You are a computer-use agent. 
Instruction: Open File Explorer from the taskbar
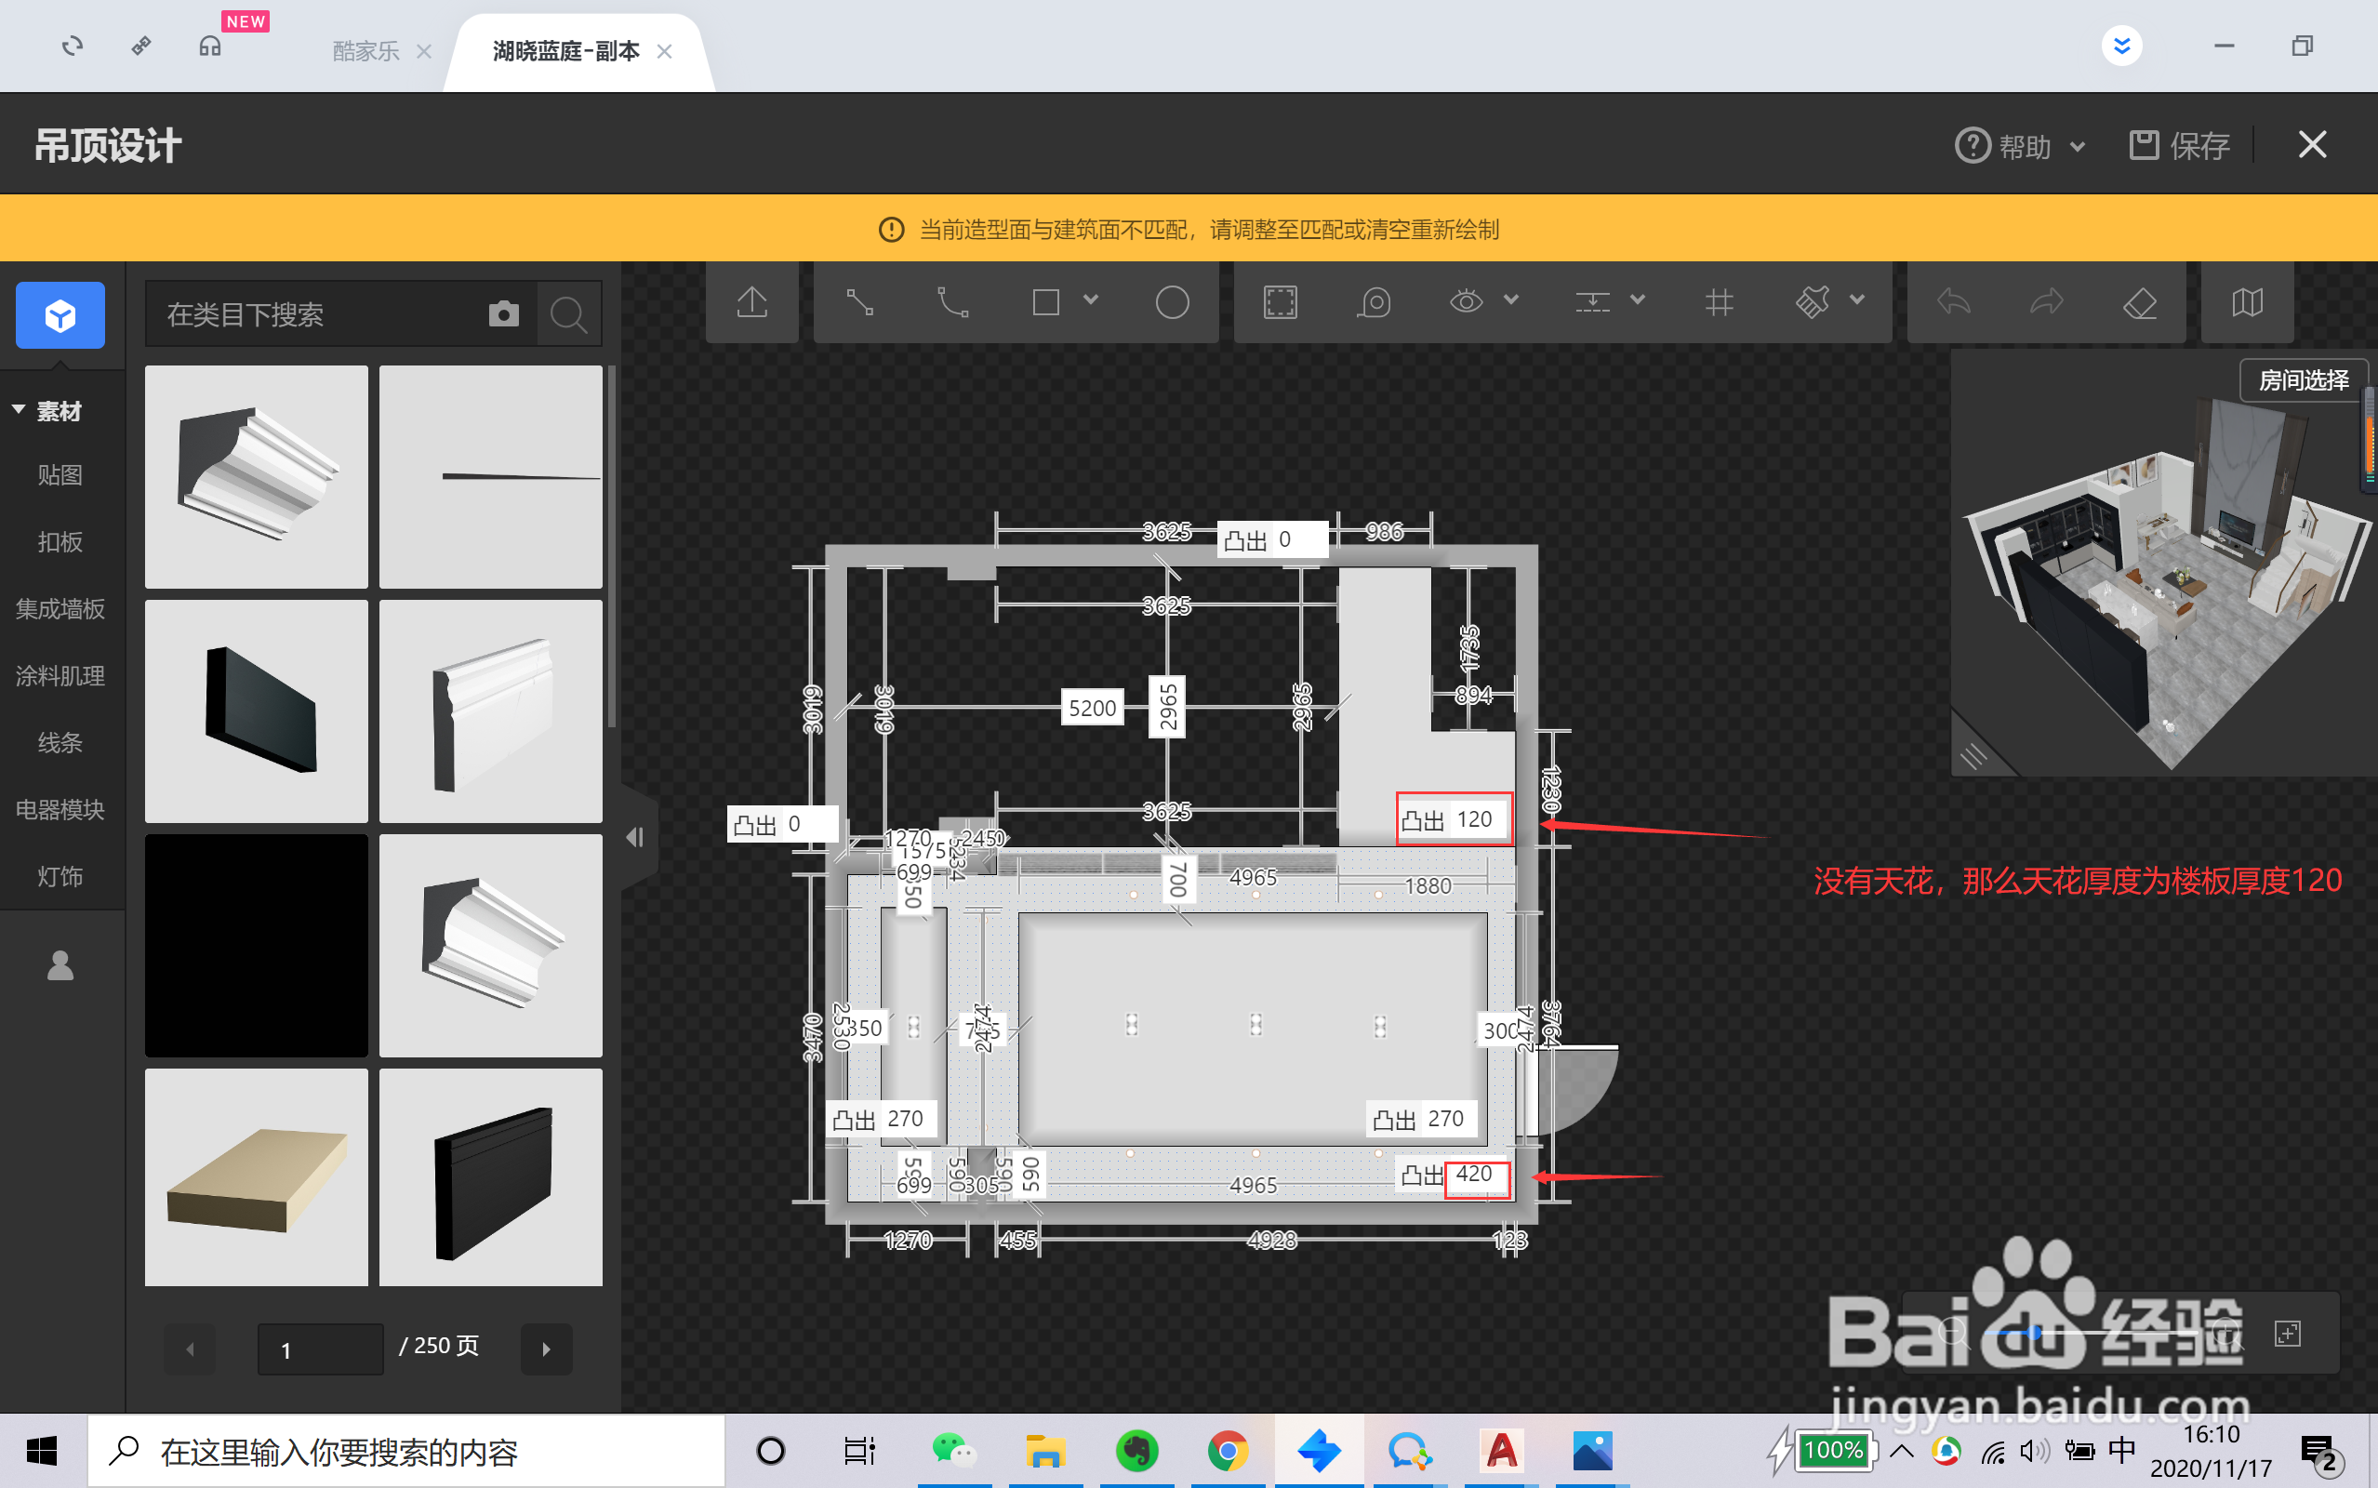coord(1045,1450)
